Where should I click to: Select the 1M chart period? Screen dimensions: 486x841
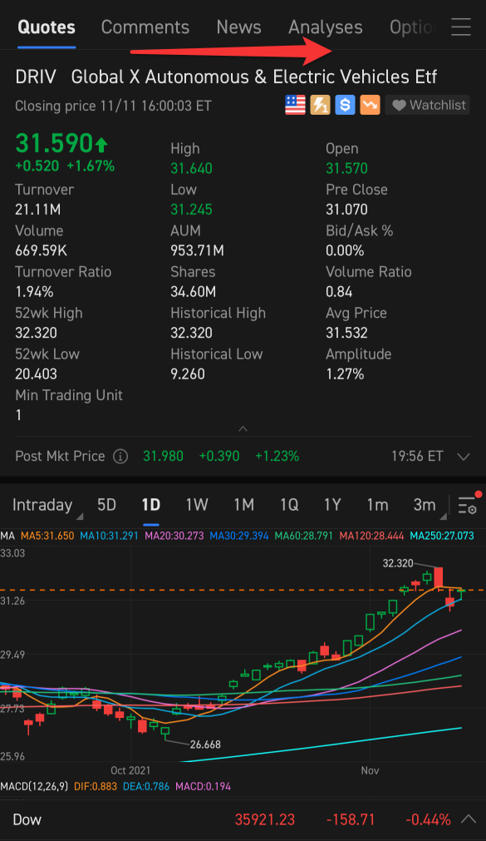coord(243,505)
